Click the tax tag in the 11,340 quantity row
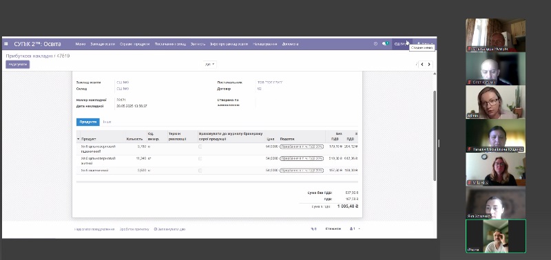 302,159
